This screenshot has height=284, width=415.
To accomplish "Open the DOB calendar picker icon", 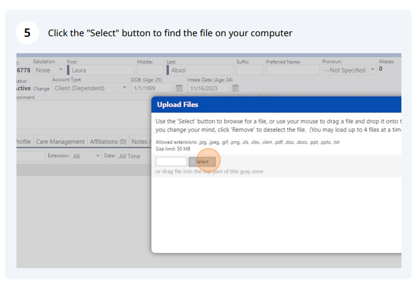I will point(179,88).
